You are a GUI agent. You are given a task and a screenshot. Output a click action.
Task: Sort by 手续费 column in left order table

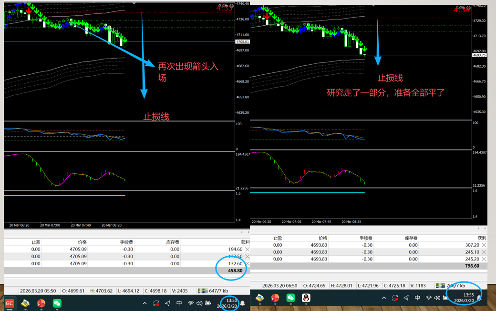tap(126, 242)
